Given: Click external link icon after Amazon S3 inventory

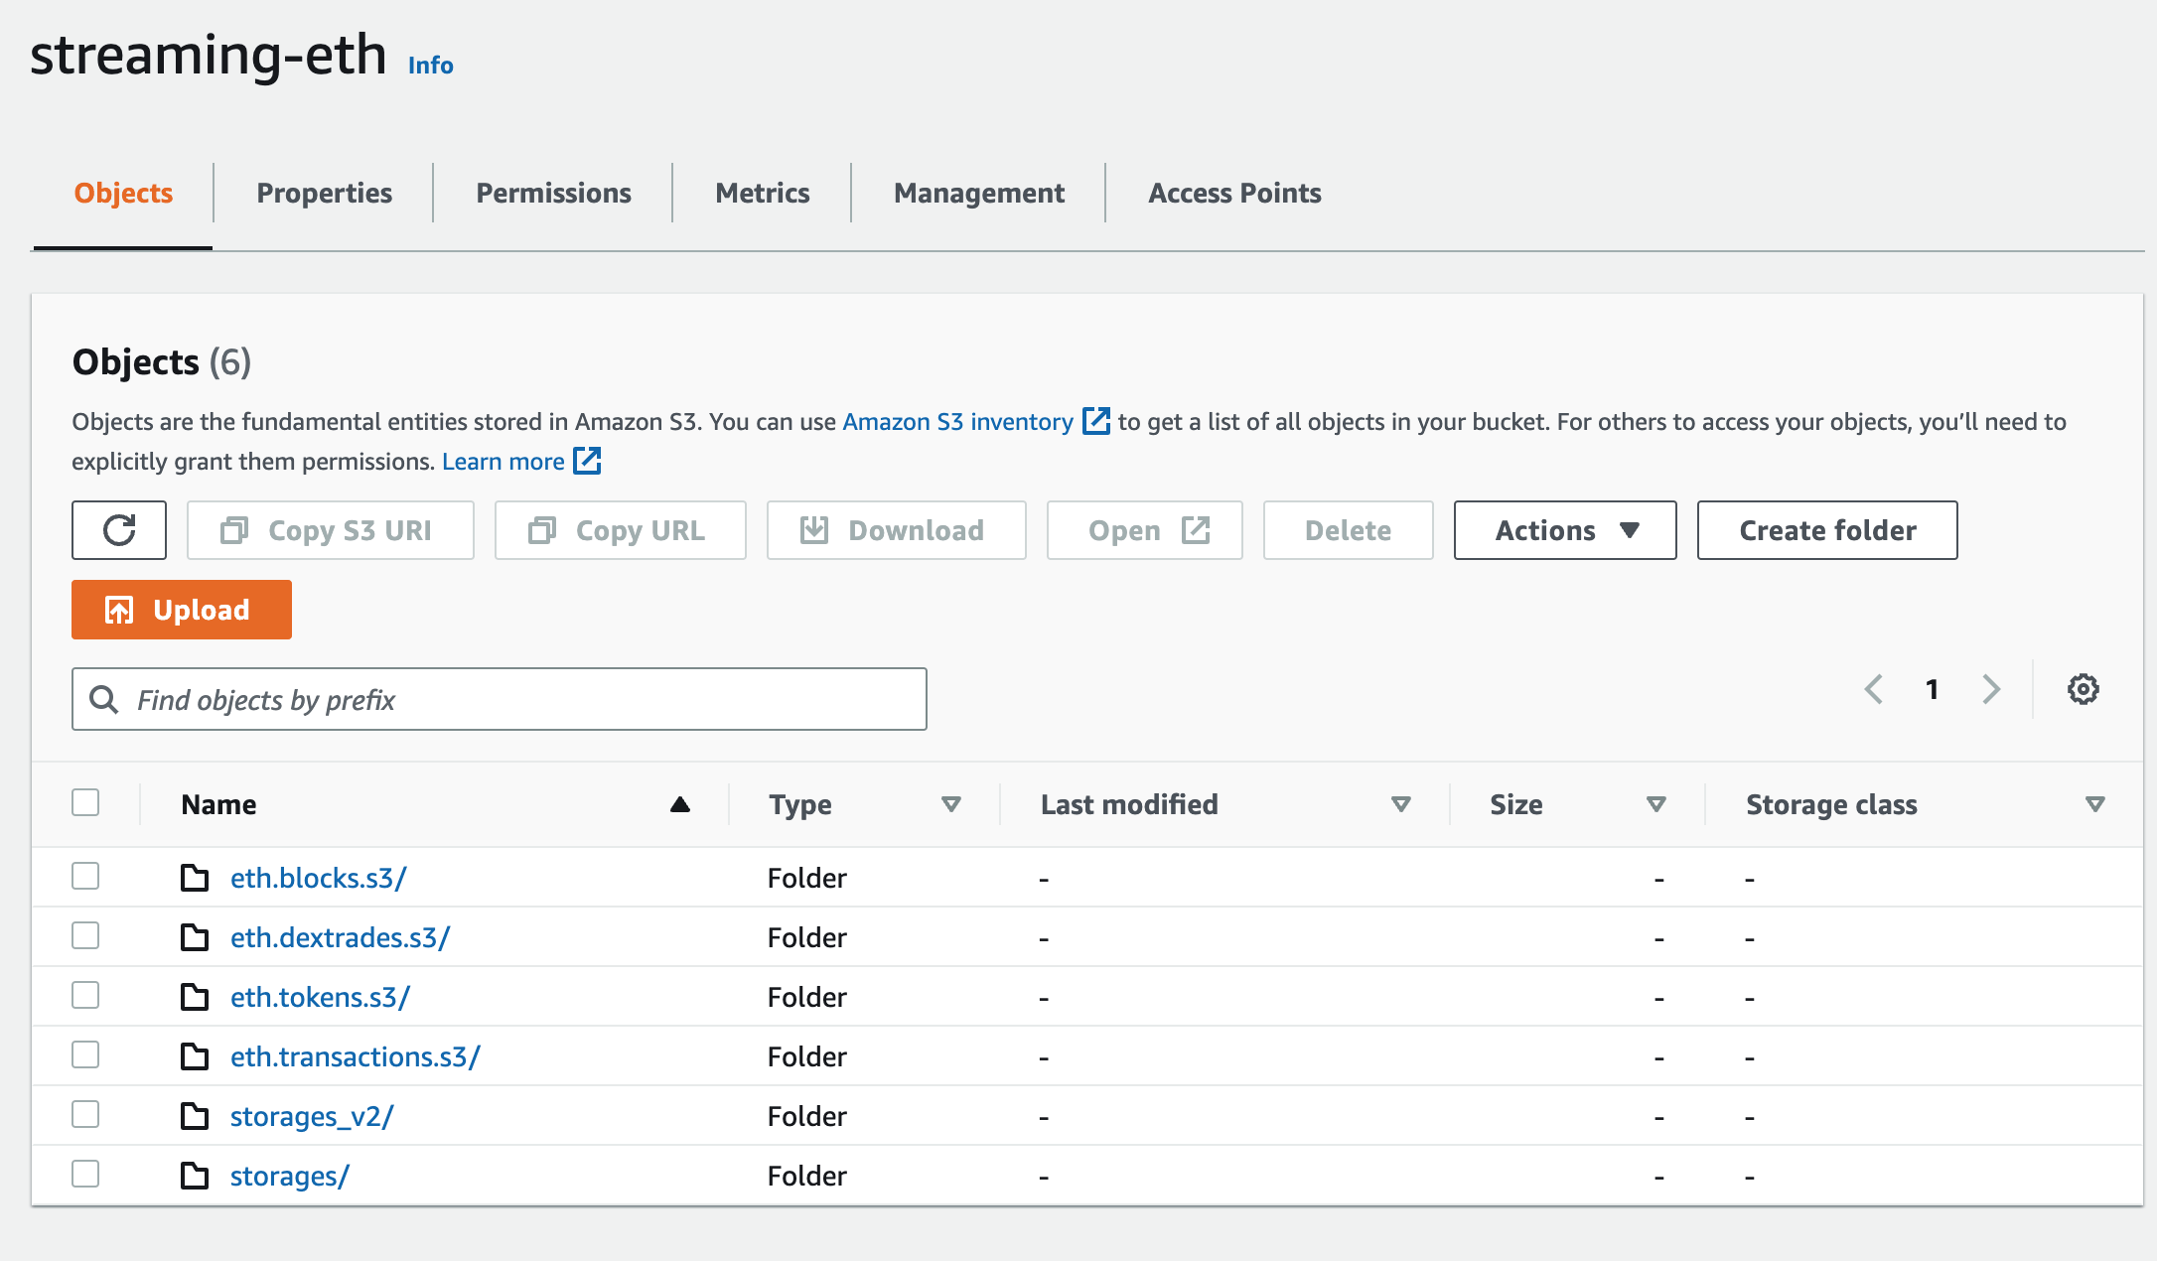Looking at the screenshot, I should (x=1095, y=421).
